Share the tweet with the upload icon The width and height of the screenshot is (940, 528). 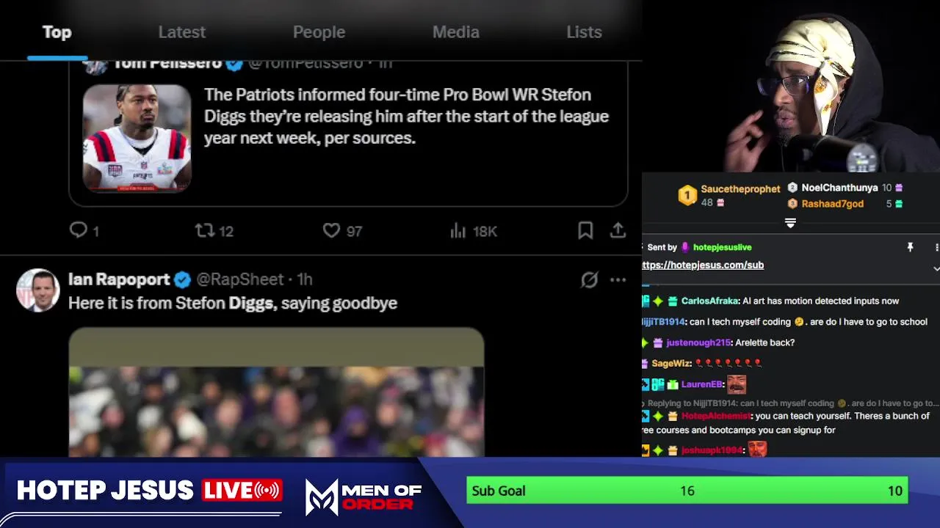(x=618, y=230)
